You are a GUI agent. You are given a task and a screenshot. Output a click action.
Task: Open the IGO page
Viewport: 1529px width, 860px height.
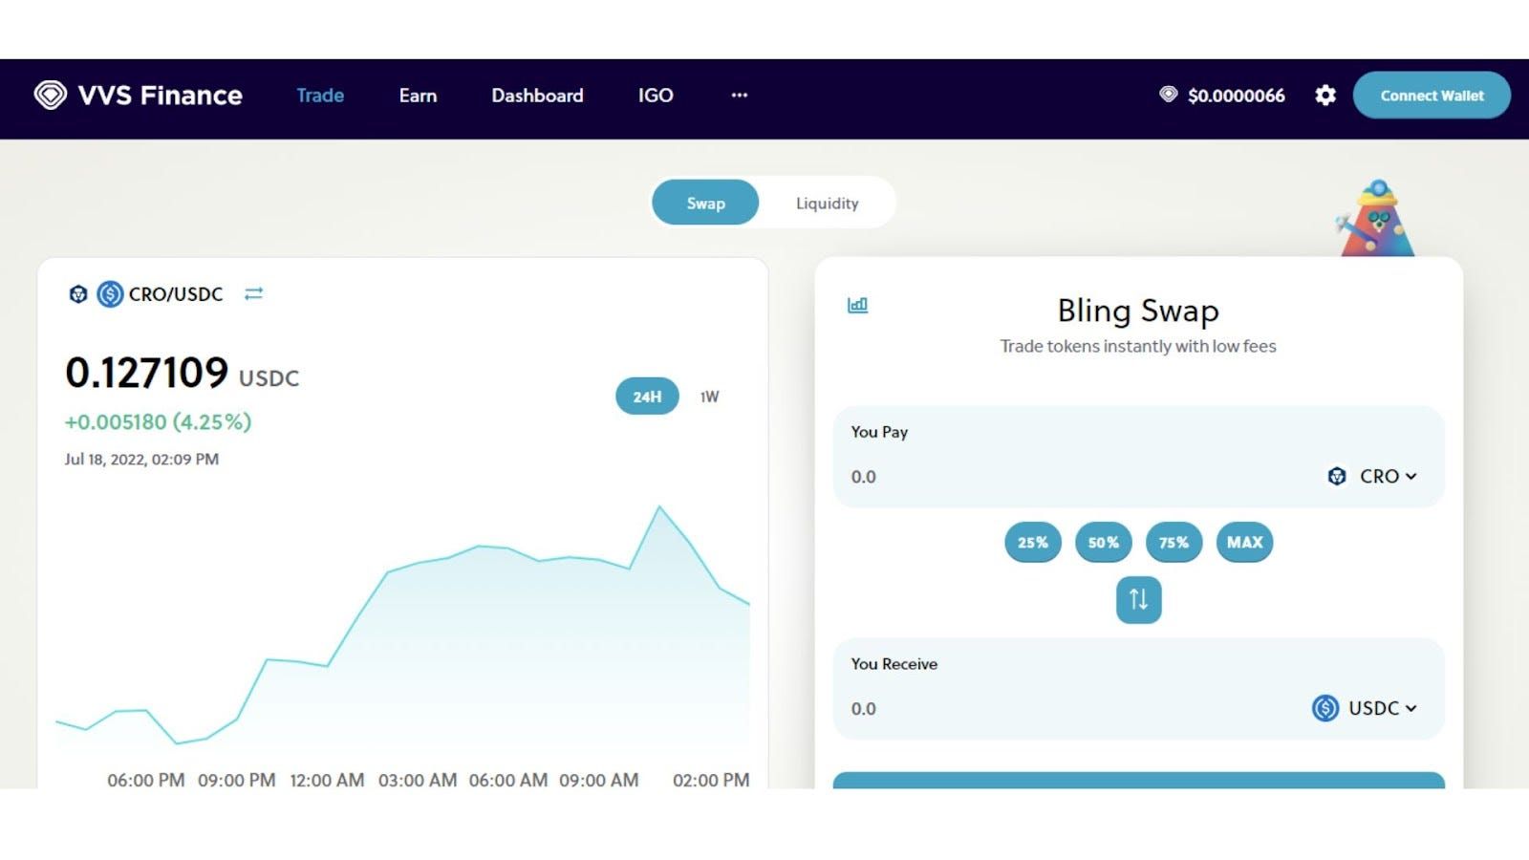pyautogui.click(x=656, y=96)
